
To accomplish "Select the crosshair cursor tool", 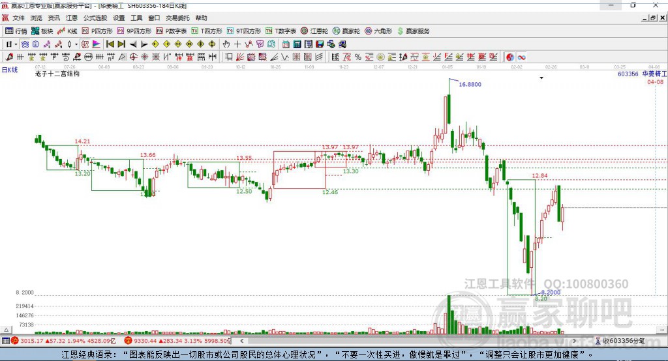I will coord(237,44).
